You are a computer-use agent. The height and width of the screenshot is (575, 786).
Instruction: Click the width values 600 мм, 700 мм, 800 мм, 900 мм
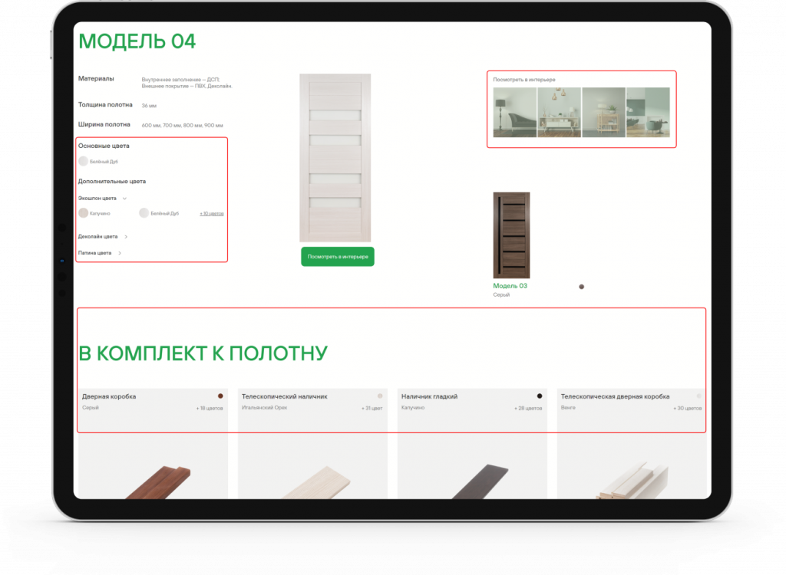pyautogui.click(x=182, y=125)
